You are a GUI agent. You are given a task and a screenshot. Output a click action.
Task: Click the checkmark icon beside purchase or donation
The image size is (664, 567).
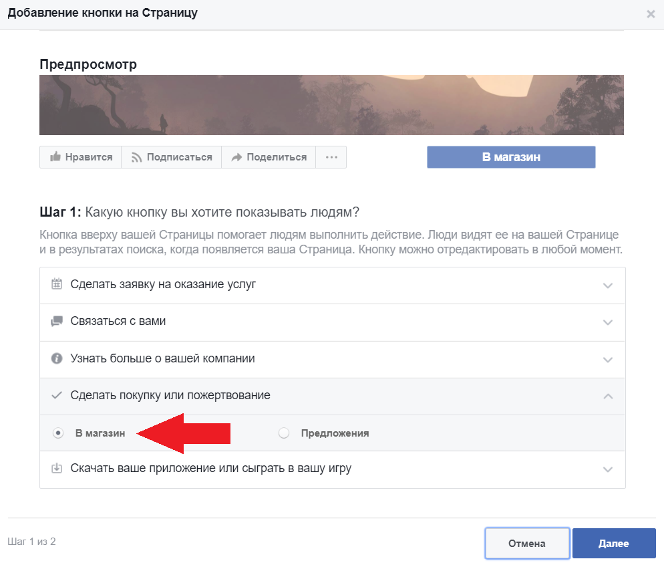[x=57, y=396]
